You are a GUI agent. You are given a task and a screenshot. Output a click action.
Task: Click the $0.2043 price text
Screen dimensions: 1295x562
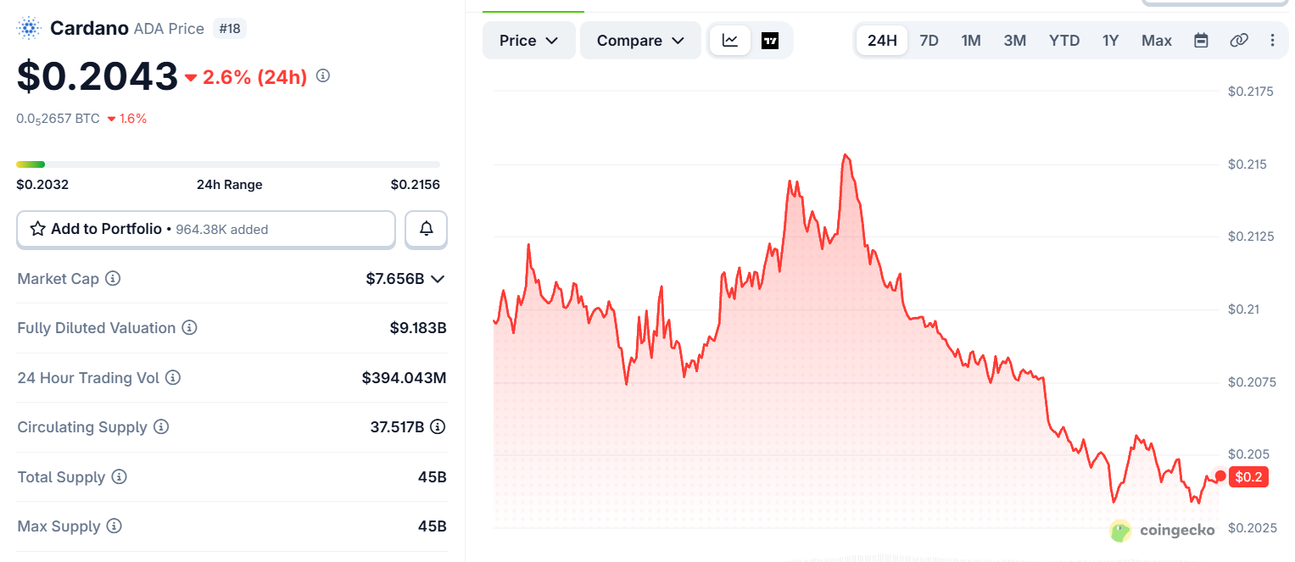tap(98, 76)
